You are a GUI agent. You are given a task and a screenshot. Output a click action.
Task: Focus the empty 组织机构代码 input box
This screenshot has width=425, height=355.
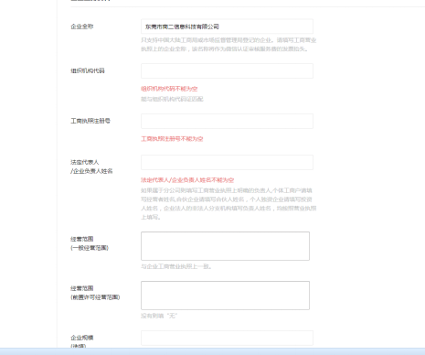point(227,70)
